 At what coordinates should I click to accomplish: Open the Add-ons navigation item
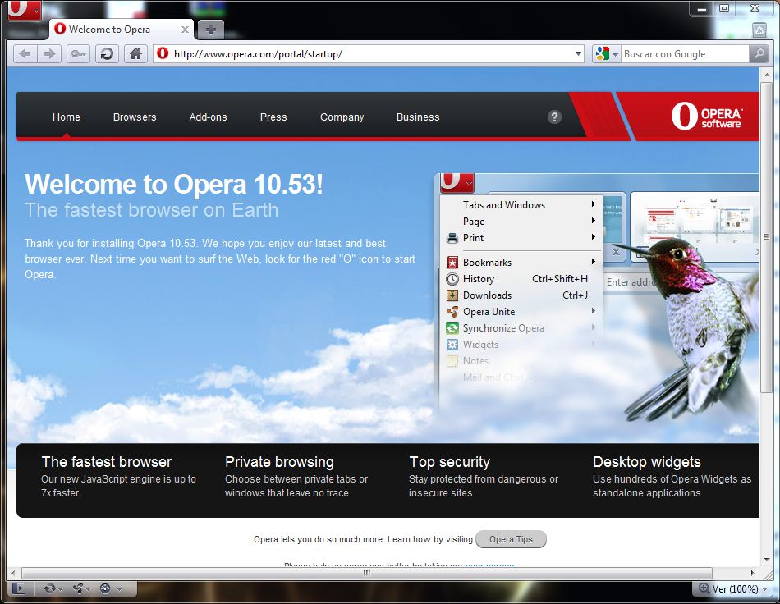[208, 117]
